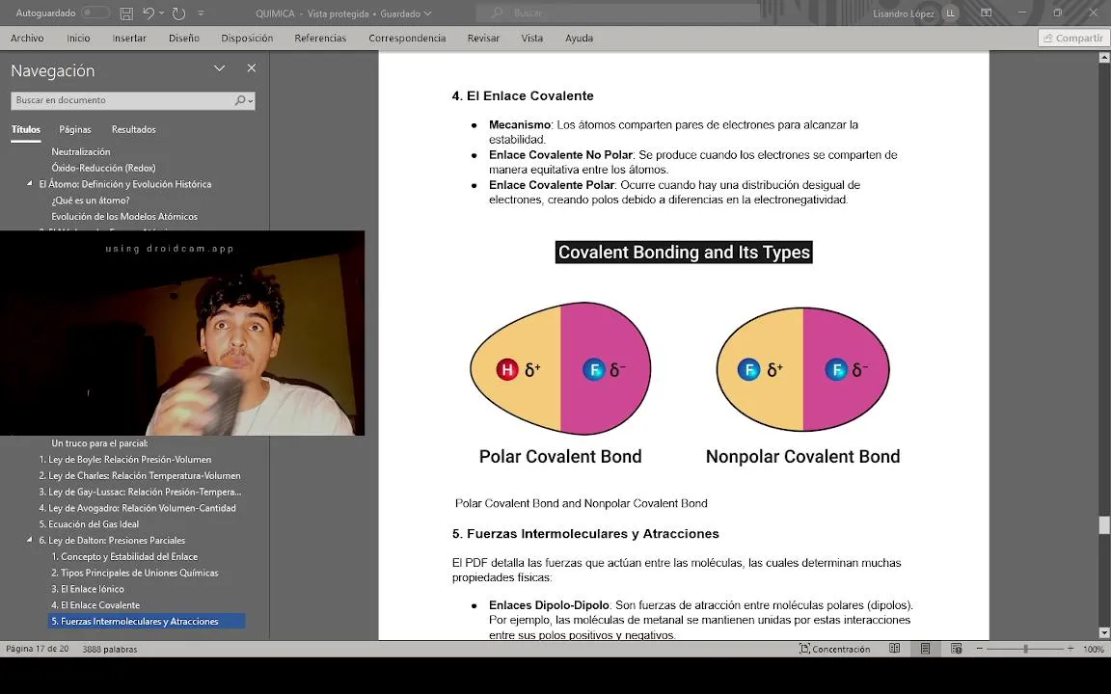This screenshot has width=1111, height=694.
Task: Switch to Páginas tab in navigation
Action: pyautogui.click(x=75, y=129)
